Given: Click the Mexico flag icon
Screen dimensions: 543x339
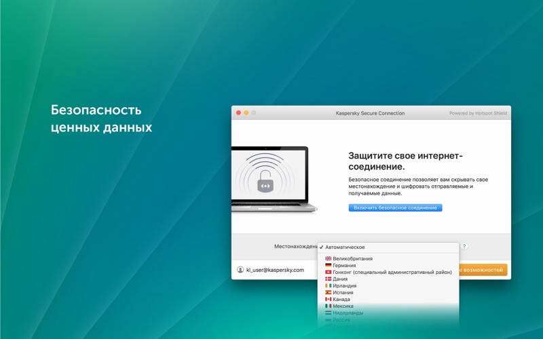Looking at the screenshot, I should coord(329,306).
